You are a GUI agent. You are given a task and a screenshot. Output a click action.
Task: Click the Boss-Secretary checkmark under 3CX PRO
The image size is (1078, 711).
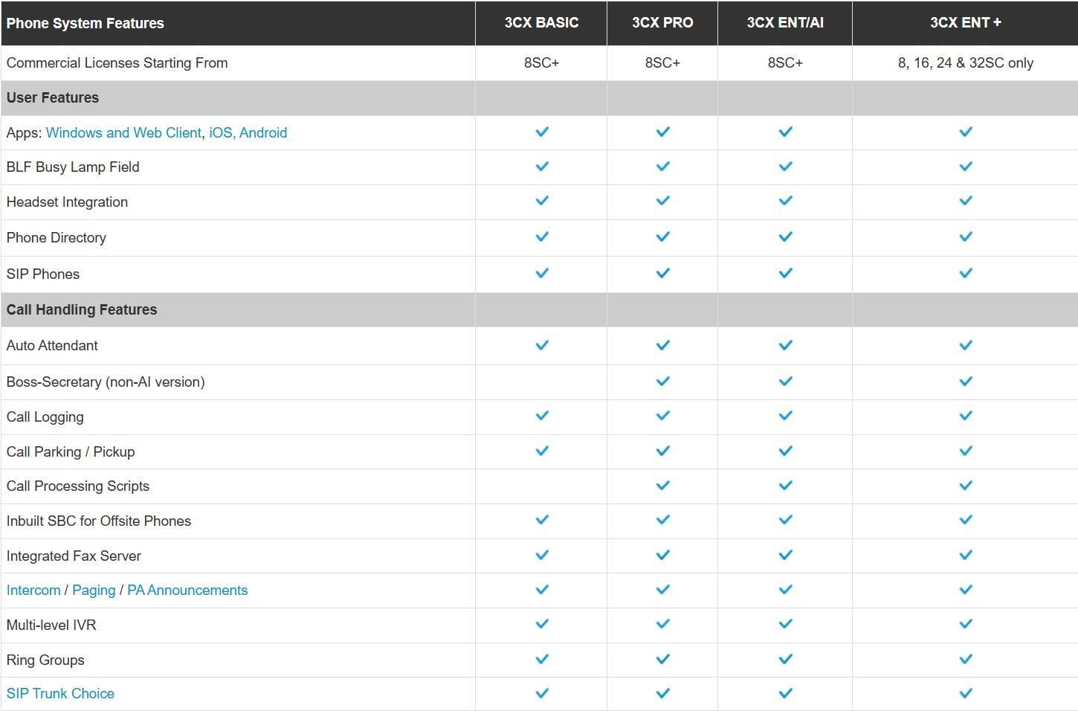[x=662, y=381]
